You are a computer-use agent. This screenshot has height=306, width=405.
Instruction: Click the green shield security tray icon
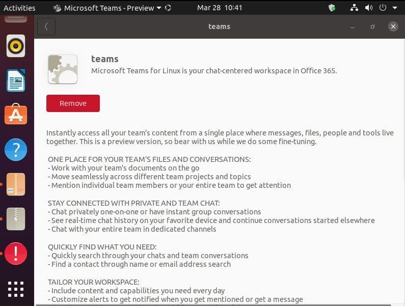pos(332,8)
